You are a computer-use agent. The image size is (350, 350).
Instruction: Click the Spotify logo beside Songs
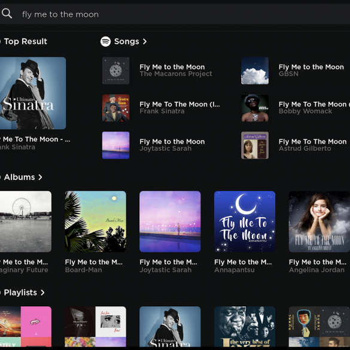pyautogui.click(x=105, y=41)
